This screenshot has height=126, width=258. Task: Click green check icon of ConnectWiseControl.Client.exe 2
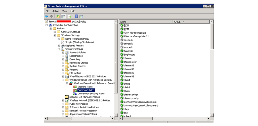tap(122, 105)
